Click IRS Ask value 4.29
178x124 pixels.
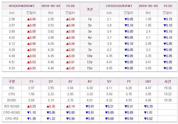pos(12,50)
